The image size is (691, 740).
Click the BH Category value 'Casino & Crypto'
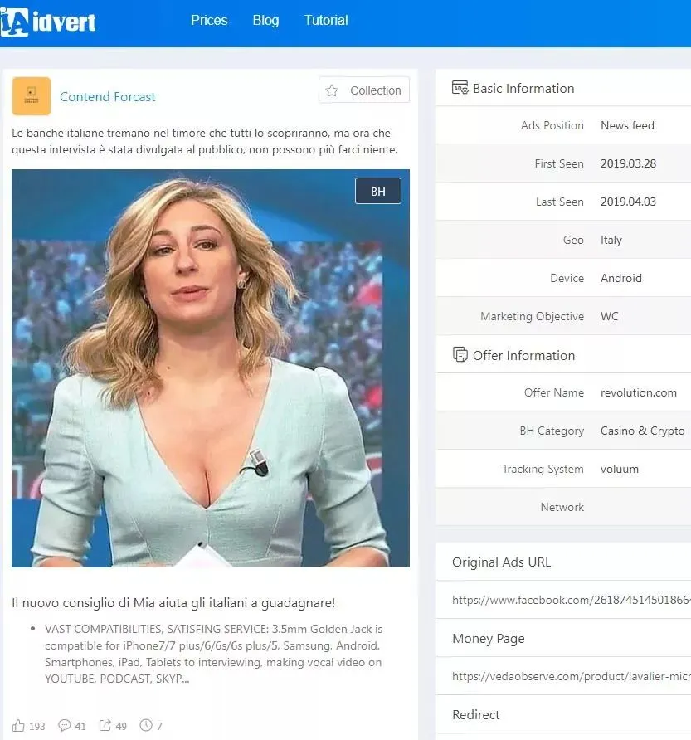(x=642, y=431)
